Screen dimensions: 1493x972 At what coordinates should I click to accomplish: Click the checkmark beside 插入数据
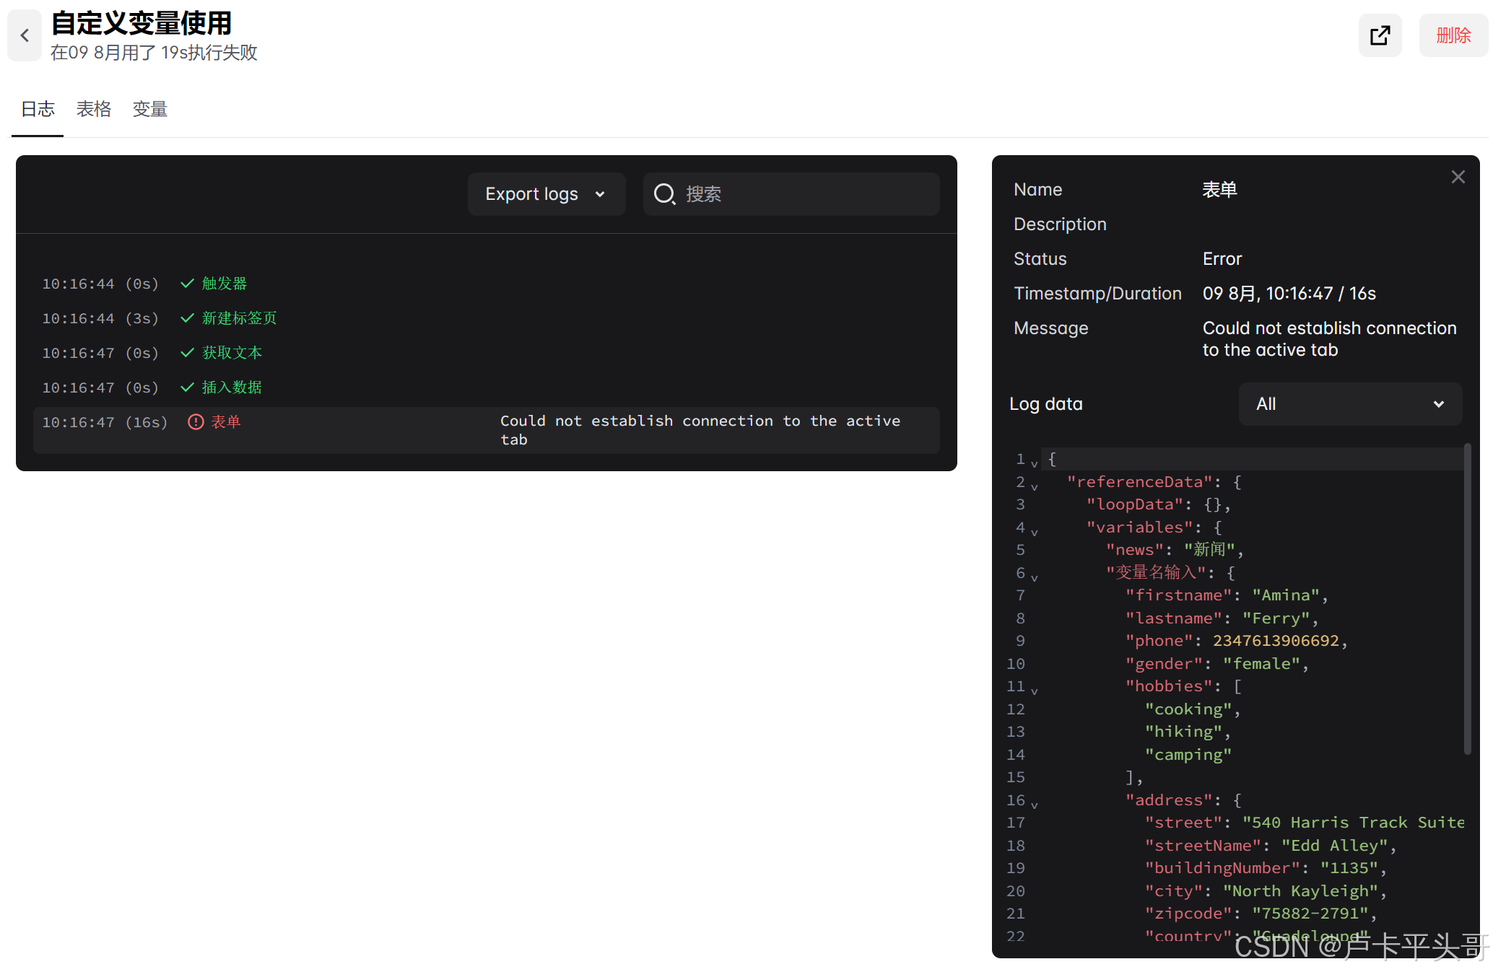coord(187,388)
